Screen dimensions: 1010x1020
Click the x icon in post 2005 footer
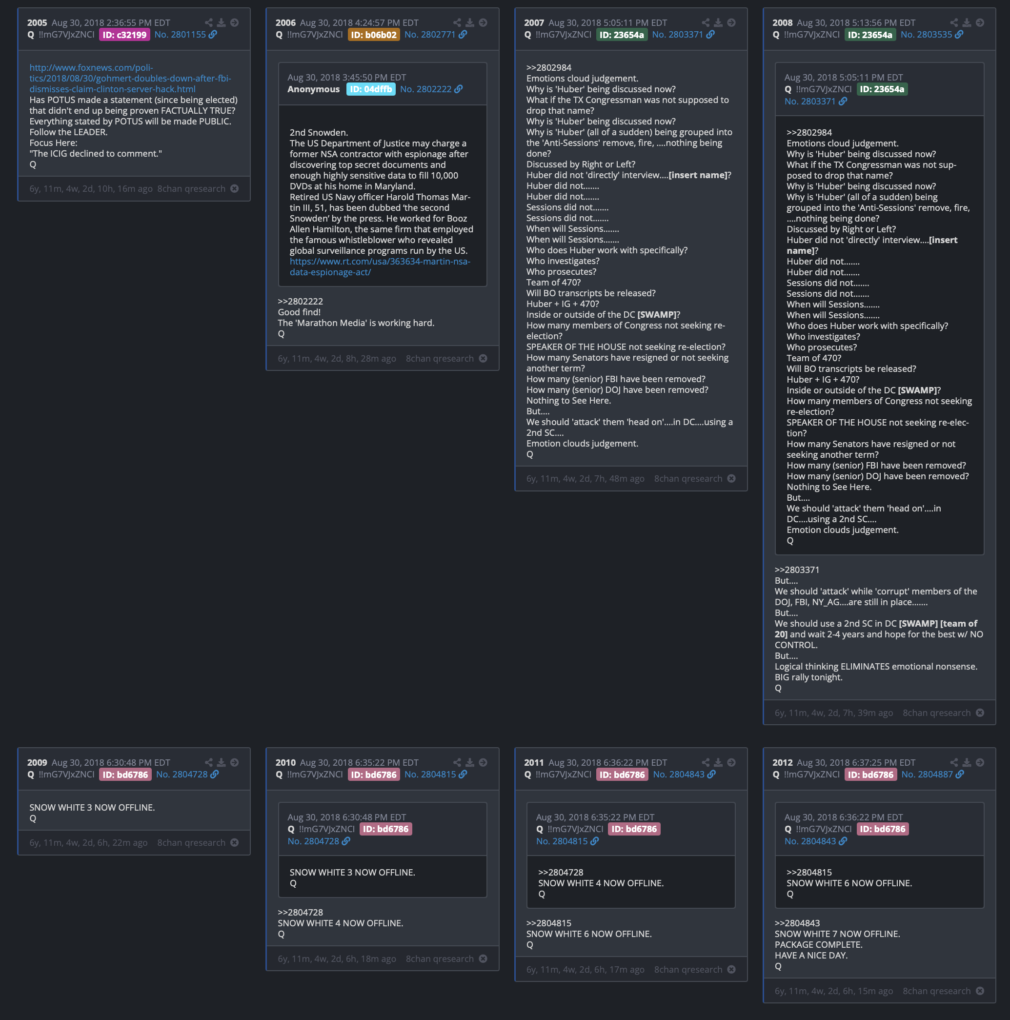234,188
